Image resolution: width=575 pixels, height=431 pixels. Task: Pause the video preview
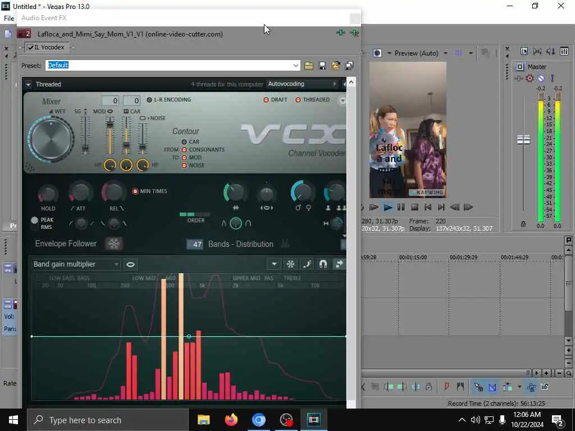[x=401, y=208]
